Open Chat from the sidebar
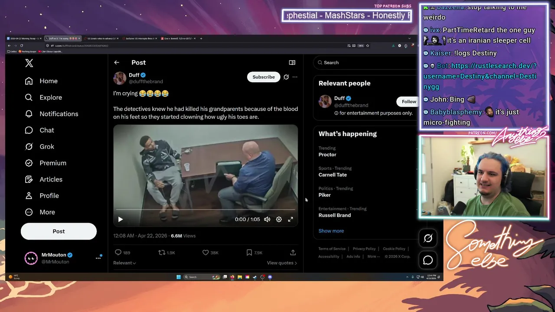Screen dimensions: 555x312 [39, 130]
